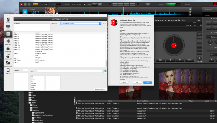Image resolution: width=217 pixels, height=123 pixels.
Task: Open the Licences padlock section
Action: coord(8,49)
